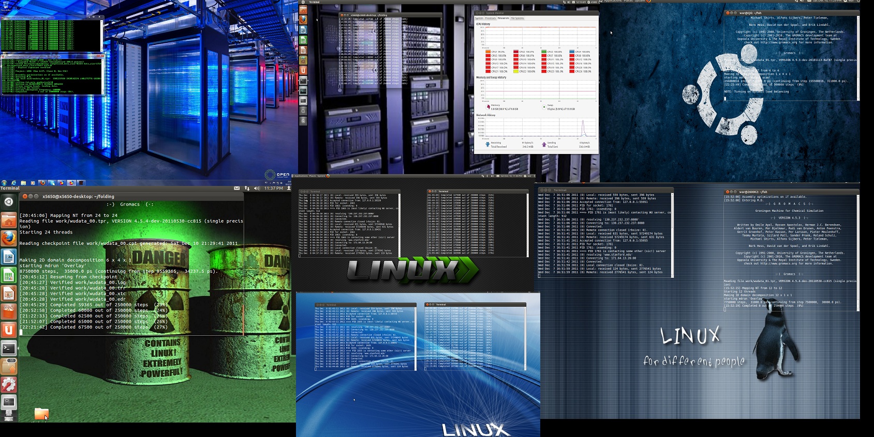Select the Resources tab in System Monitor
Image resolution: width=874 pixels, height=437 pixels.
pyautogui.click(x=503, y=18)
